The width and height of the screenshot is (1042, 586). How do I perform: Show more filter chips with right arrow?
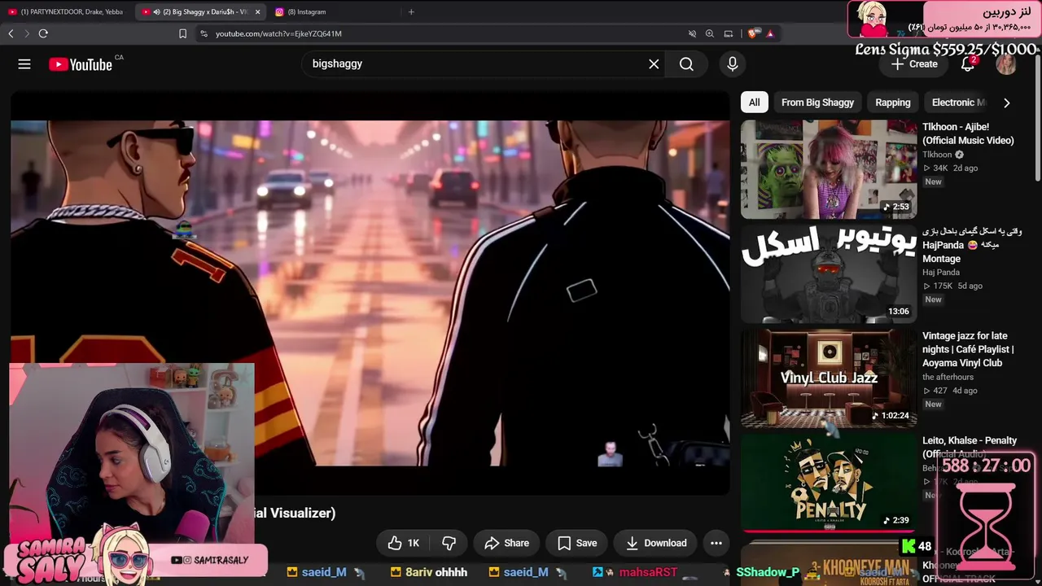(x=1006, y=103)
